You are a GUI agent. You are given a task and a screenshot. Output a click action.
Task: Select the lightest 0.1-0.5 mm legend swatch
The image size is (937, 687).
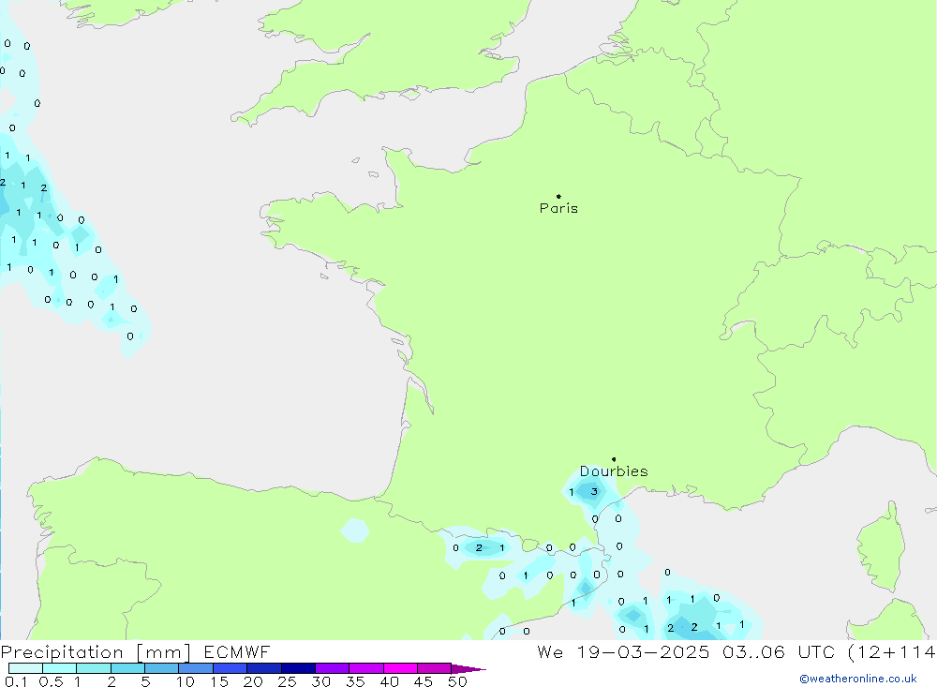point(25,669)
